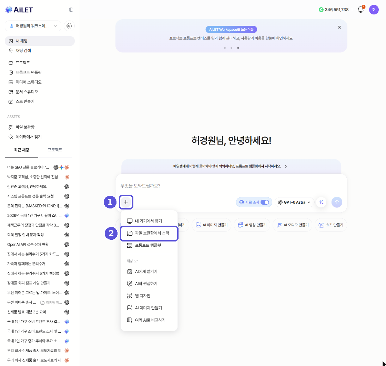The height and width of the screenshot is (366, 386).
Task: Open chat 너는 SEO 전문 블로거야
Action: [x=38, y=167]
